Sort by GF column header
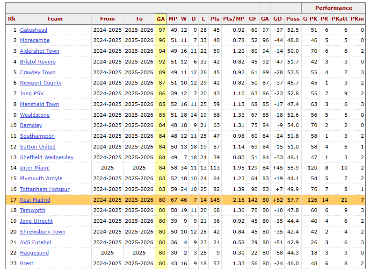The height and width of the screenshot is (269, 369). 253,19
